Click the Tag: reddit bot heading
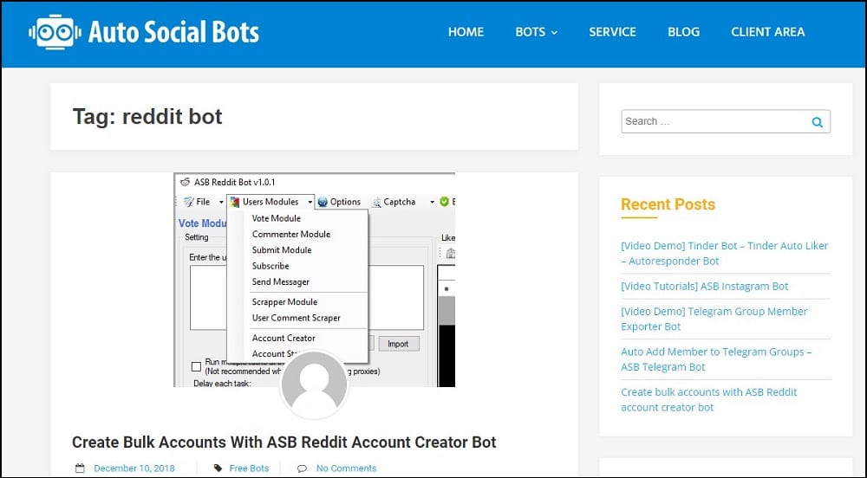 [x=147, y=116]
